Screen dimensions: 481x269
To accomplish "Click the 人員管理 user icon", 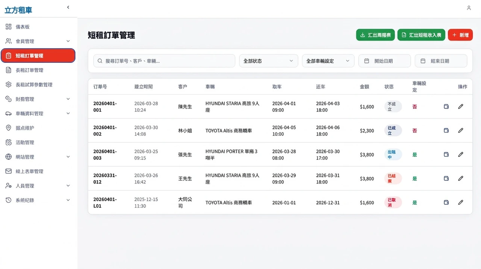I will [8, 185].
